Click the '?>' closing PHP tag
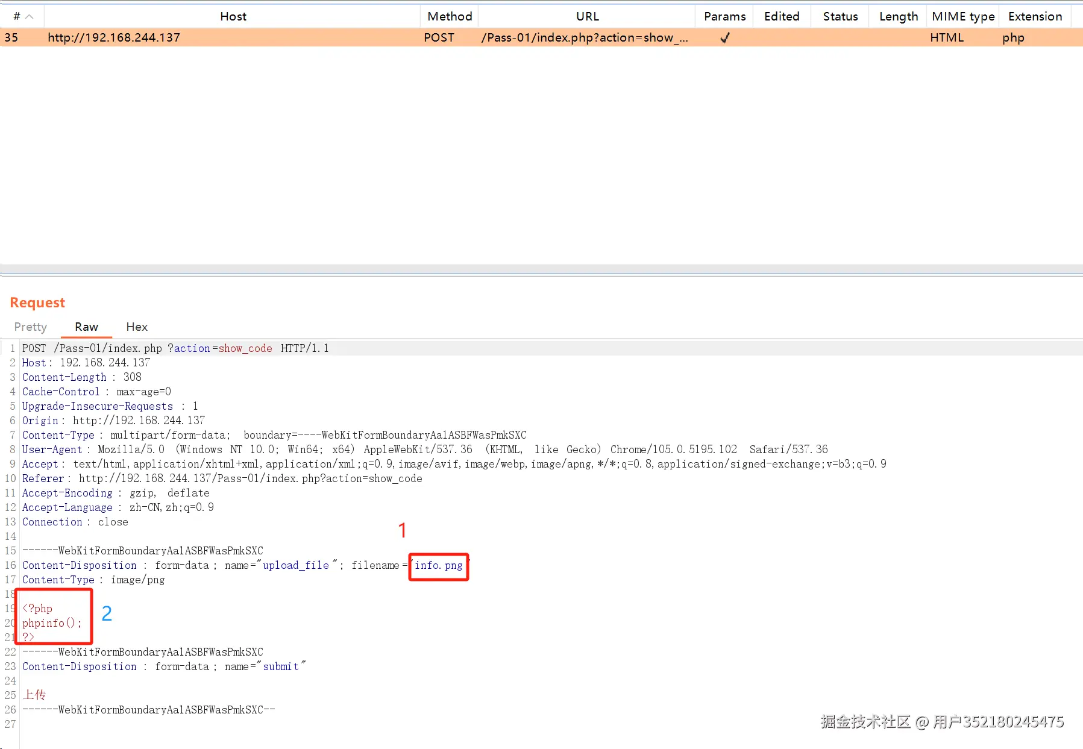 (x=28, y=637)
